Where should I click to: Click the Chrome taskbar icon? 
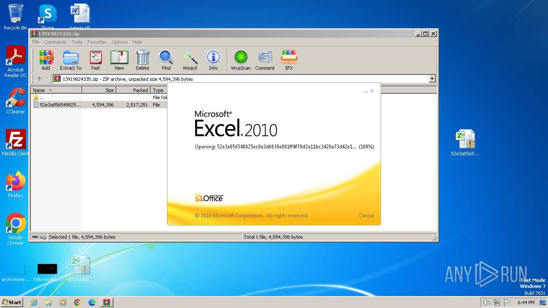(77, 302)
